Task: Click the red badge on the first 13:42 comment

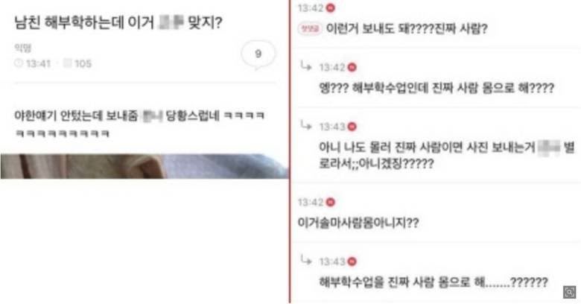Action: click(331, 7)
